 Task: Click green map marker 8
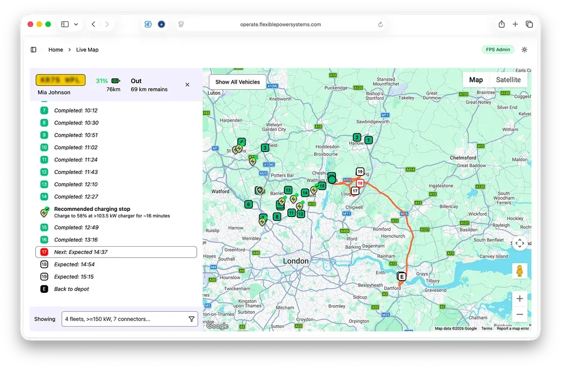click(277, 216)
